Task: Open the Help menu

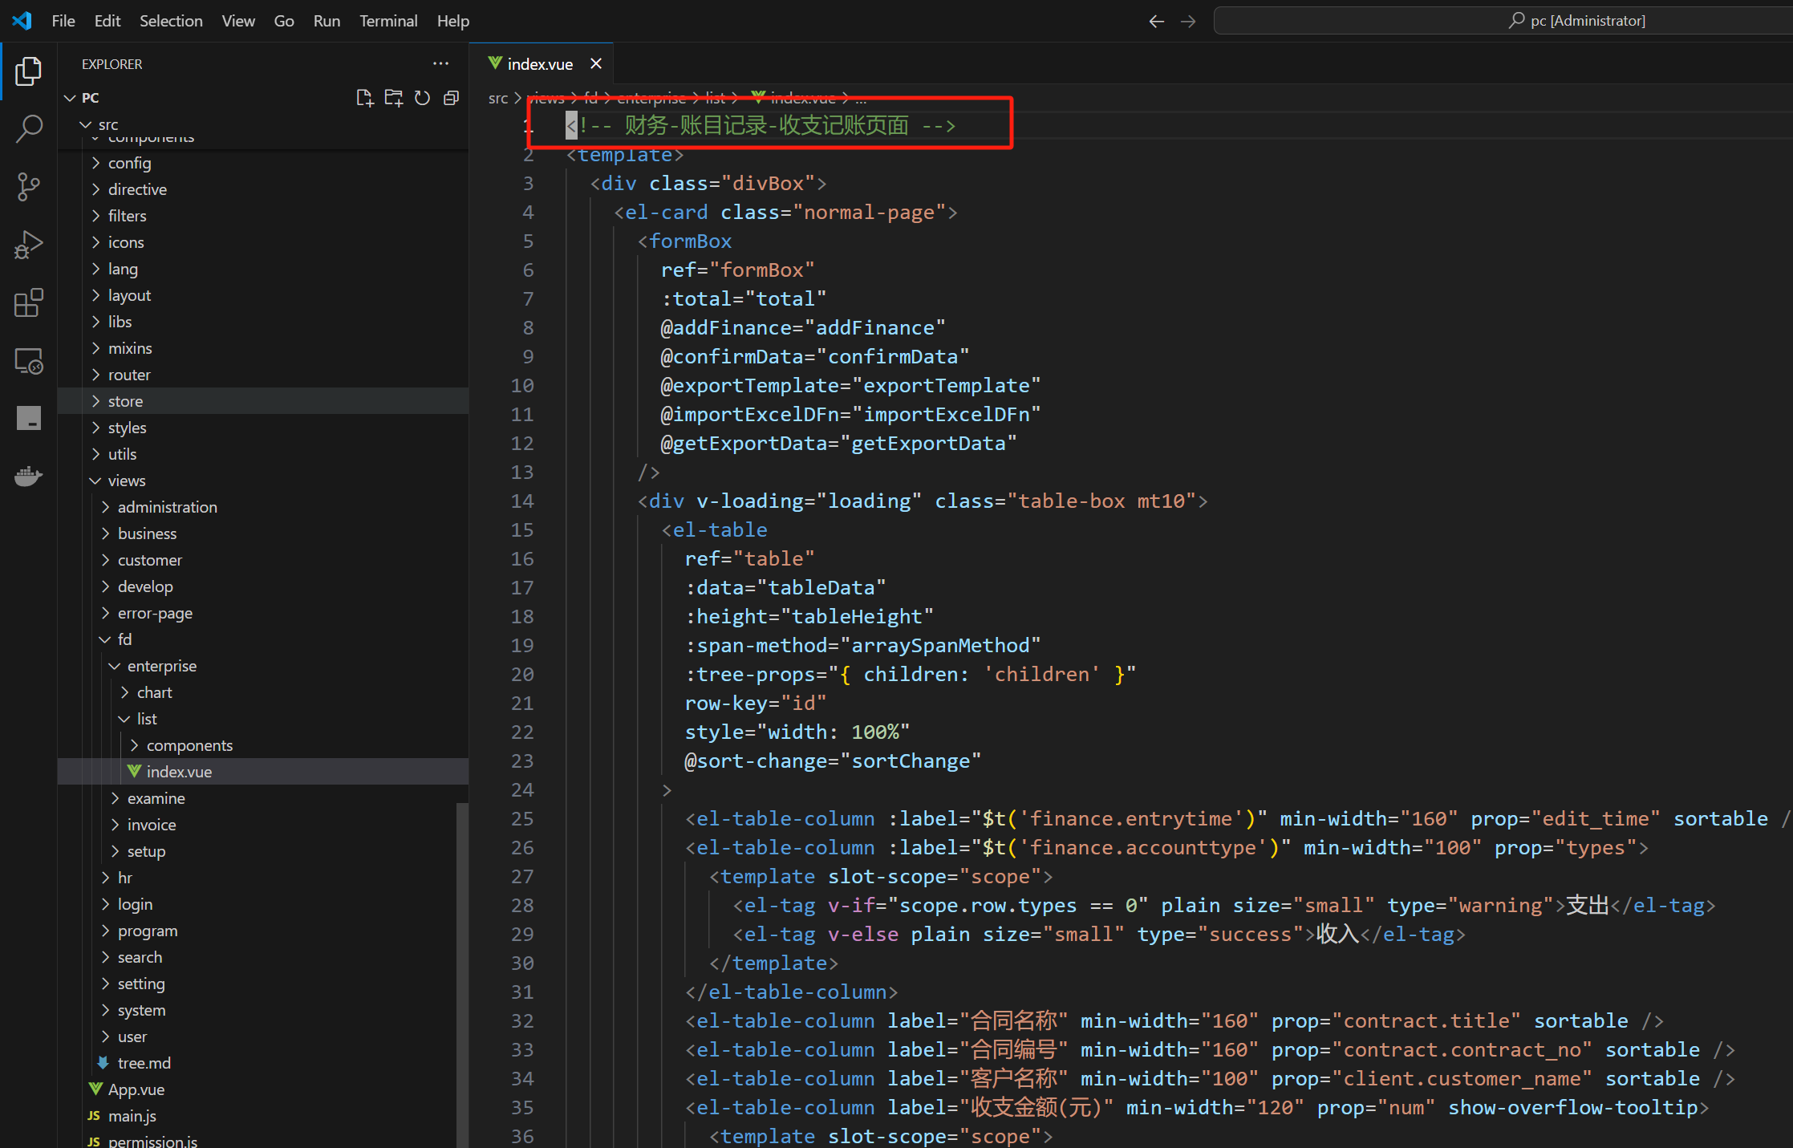Action: [453, 21]
